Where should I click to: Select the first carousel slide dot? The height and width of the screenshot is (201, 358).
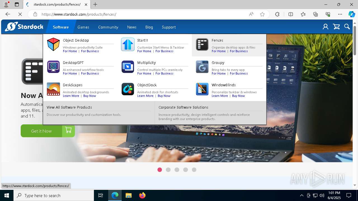point(160,170)
